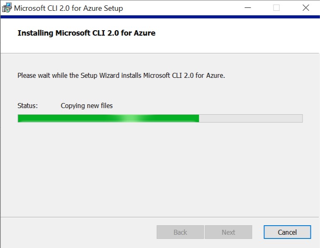320x248 pixels.
Task: Close the setup window with X
Action: pos(305,8)
